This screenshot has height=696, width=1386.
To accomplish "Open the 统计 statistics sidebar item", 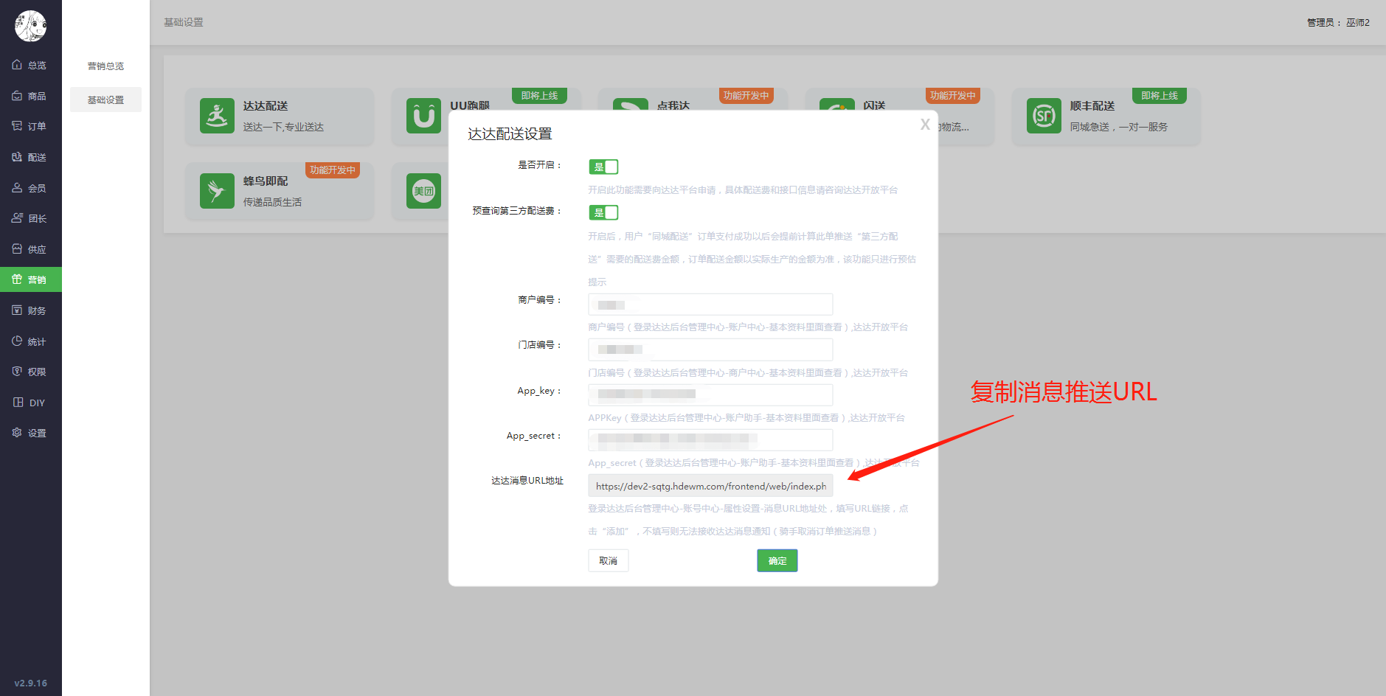I will (x=30, y=341).
